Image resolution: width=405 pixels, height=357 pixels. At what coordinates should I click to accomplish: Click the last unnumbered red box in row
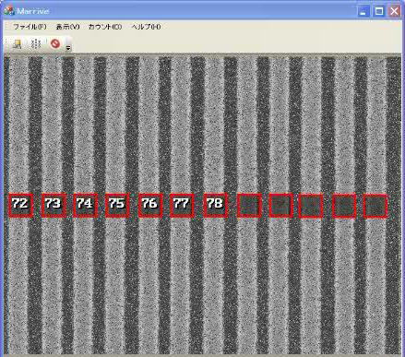point(375,206)
